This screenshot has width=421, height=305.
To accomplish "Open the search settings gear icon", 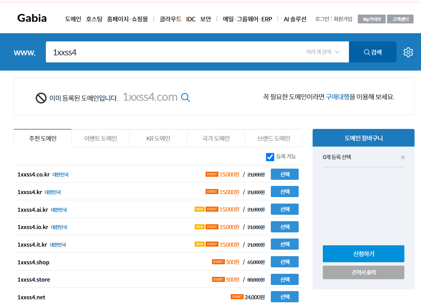I will (x=408, y=52).
